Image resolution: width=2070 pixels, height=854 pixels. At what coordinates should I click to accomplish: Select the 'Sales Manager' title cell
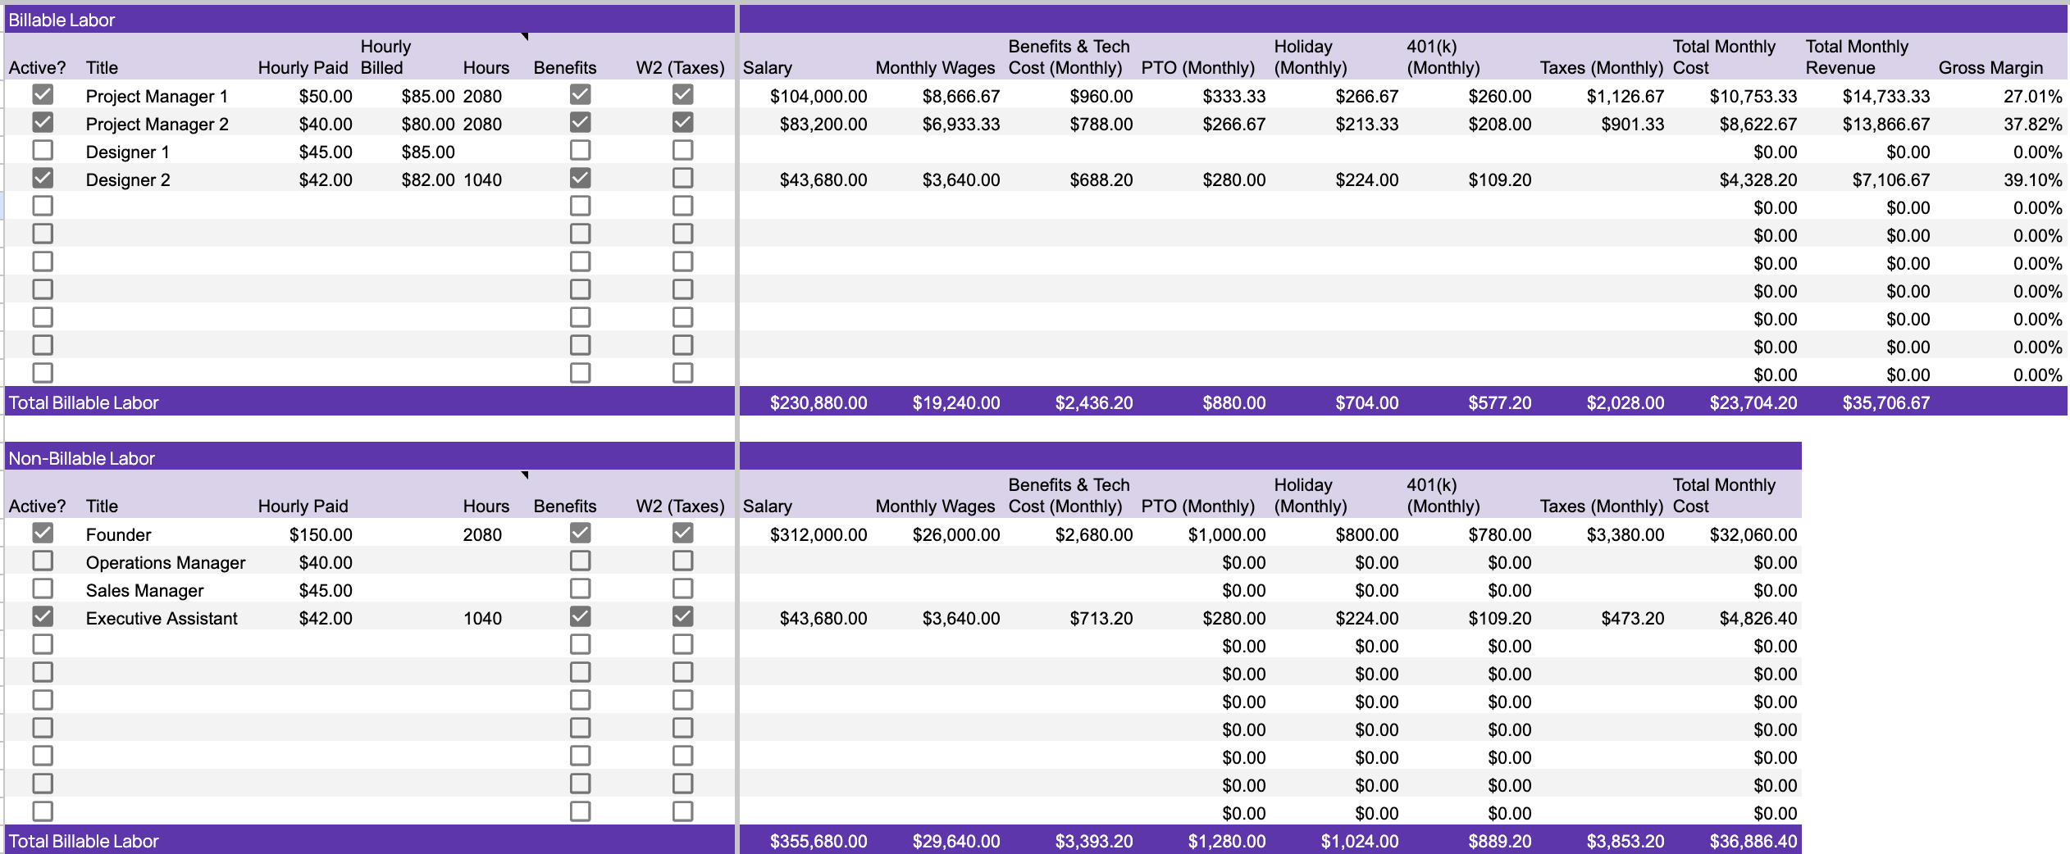tap(144, 590)
